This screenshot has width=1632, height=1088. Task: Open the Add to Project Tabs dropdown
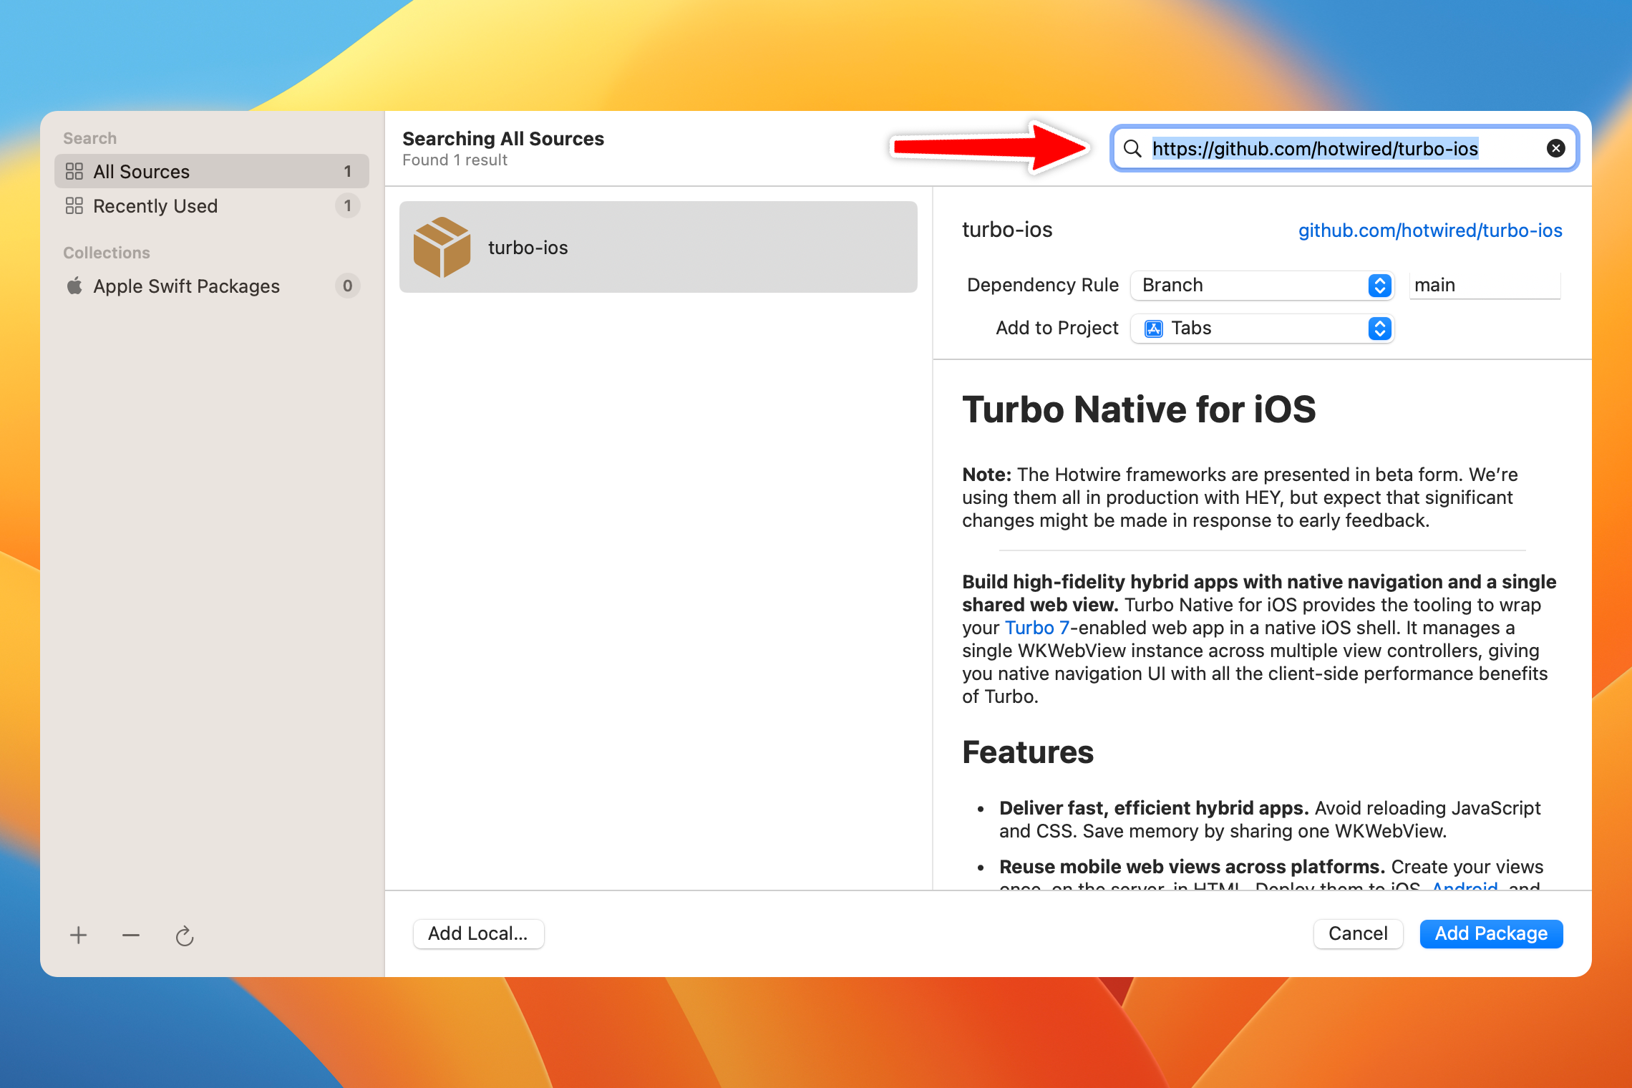point(1262,329)
